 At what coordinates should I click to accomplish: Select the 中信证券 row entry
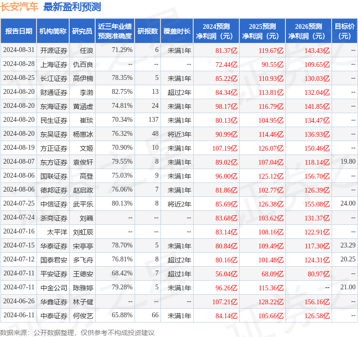(x=53, y=204)
